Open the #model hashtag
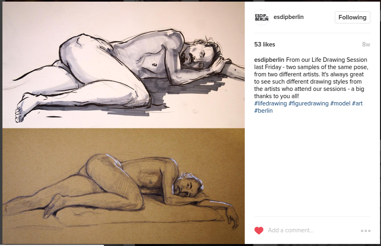The height and width of the screenshot is (246, 381). pos(340,103)
